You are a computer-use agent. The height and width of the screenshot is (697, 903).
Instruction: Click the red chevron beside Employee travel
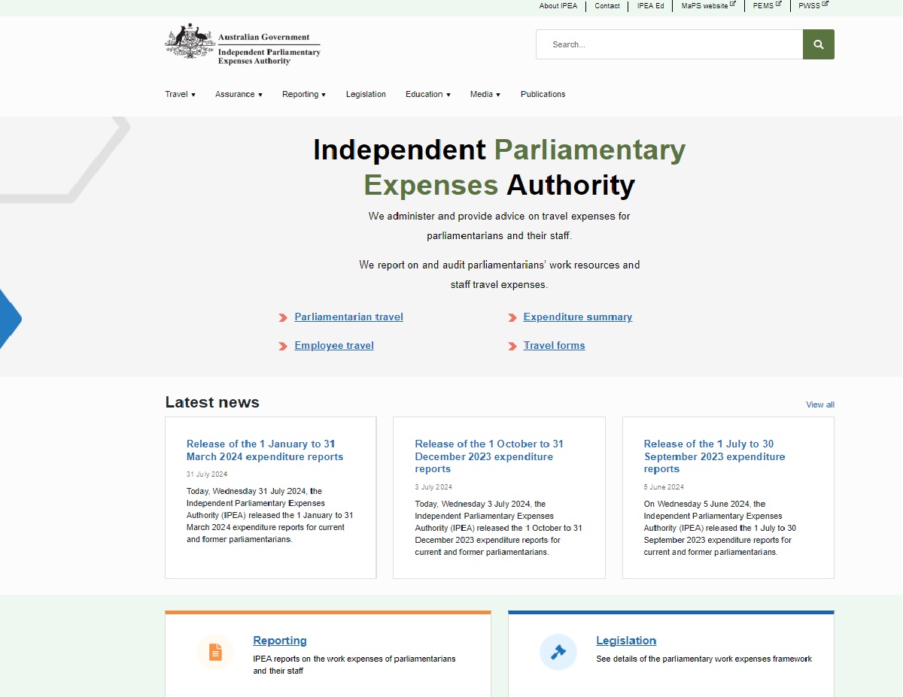tap(283, 347)
